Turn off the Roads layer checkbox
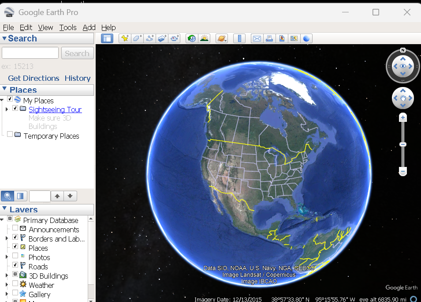The image size is (421, 302). coord(15,264)
